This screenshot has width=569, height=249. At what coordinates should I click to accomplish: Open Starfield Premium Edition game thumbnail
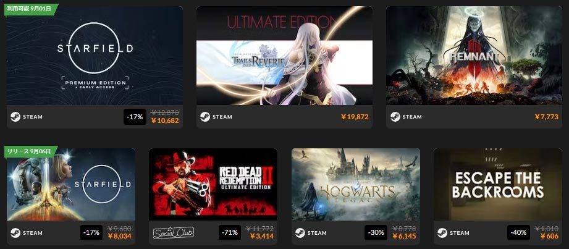(x=95, y=56)
